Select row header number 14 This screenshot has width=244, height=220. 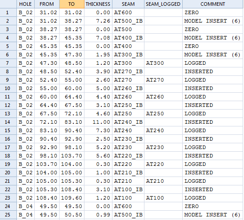tap(8, 122)
